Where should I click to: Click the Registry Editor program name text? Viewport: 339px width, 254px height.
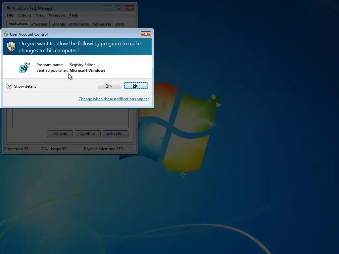tap(82, 65)
